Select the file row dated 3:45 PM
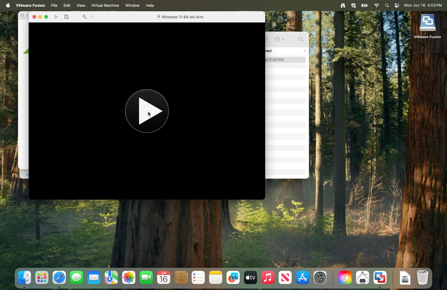Screen dimensions: 447x290 click(x=285, y=60)
